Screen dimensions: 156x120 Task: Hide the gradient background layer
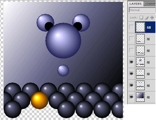point(132,97)
